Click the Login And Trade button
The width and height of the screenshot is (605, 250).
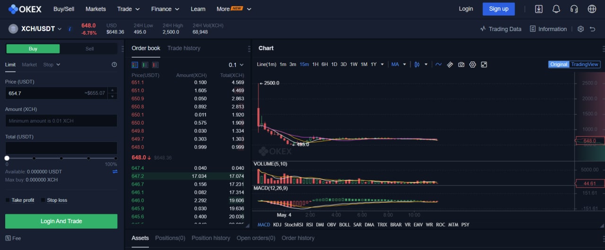click(61, 221)
